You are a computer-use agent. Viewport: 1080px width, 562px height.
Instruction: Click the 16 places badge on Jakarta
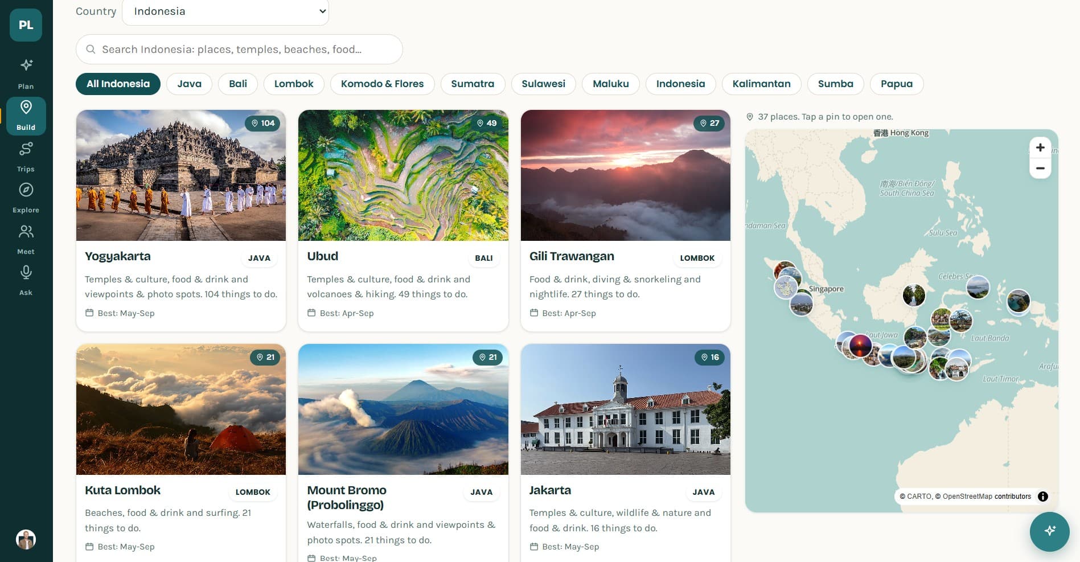pyautogui.click(x=709, y=357)
